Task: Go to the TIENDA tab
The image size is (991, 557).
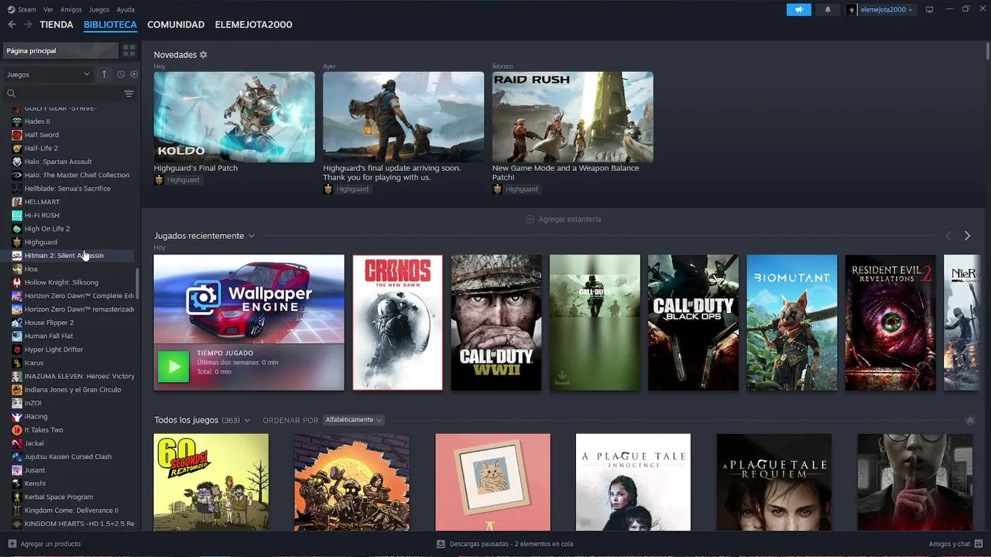Action: click(x=57, y=25)
